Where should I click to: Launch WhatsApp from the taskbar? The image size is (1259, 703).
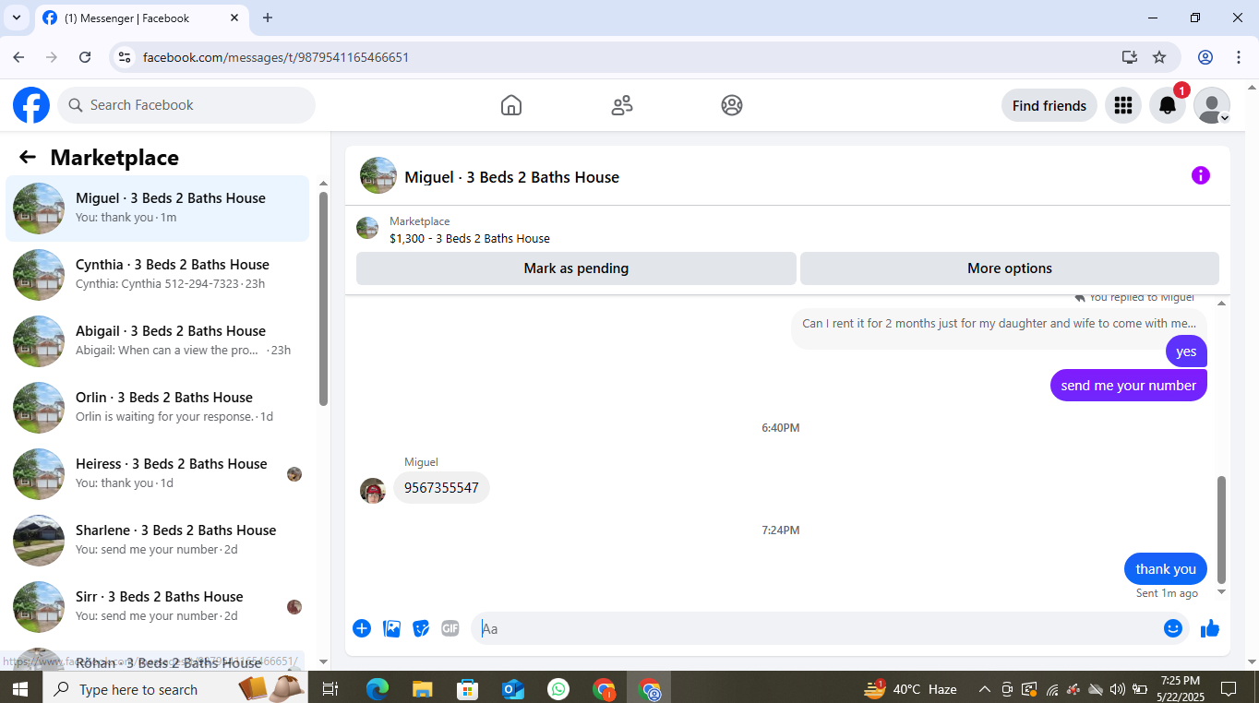(x=558, y=689)
